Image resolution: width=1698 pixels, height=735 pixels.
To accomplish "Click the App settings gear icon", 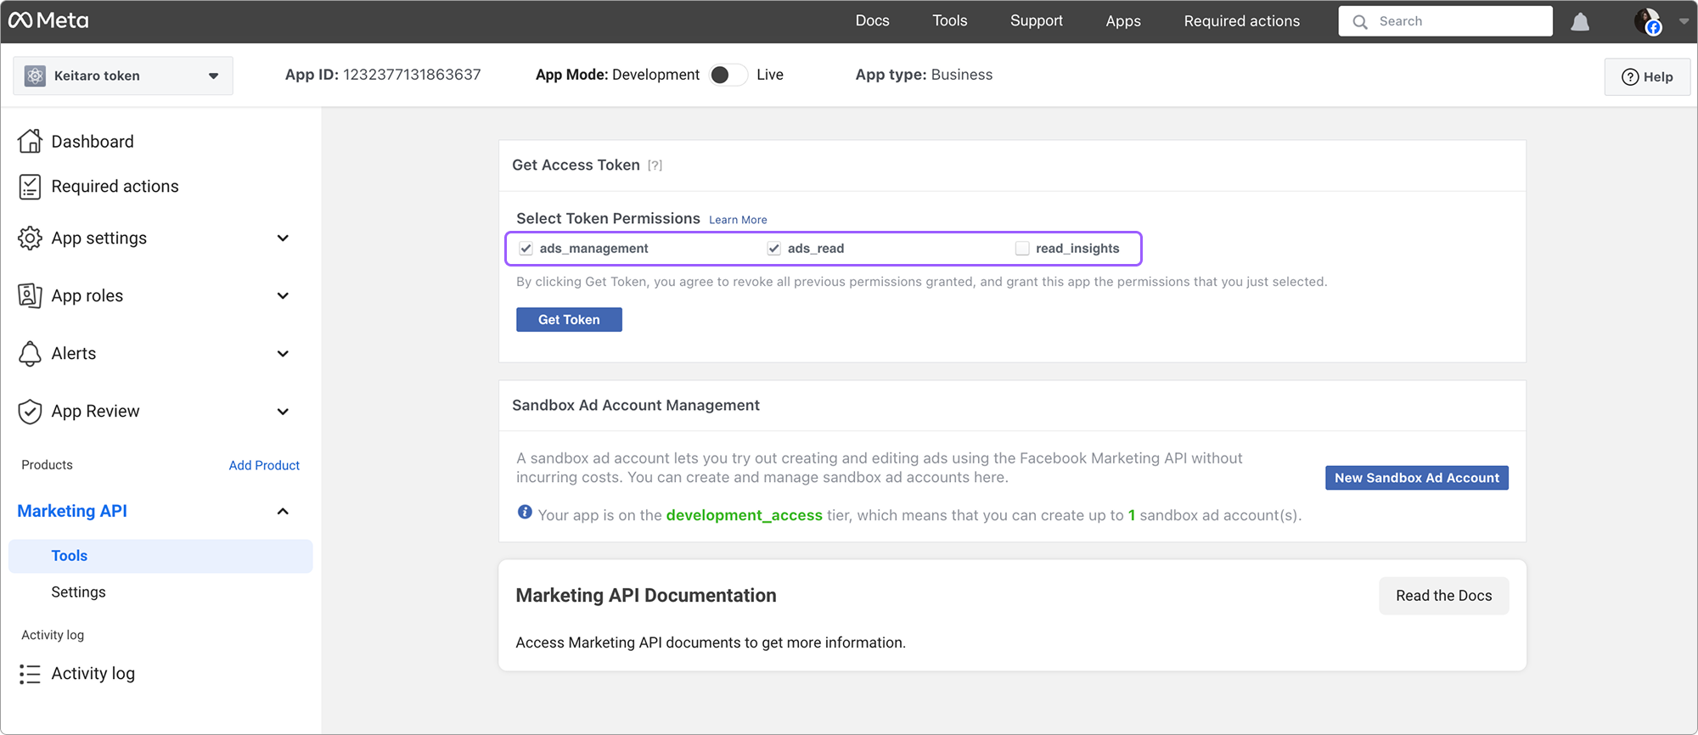I will click(x=30, y=238).
